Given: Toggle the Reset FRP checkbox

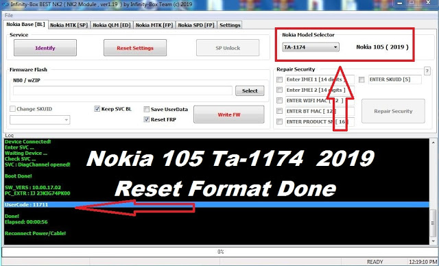Looking at the screenshot, I should pos(146,119).
